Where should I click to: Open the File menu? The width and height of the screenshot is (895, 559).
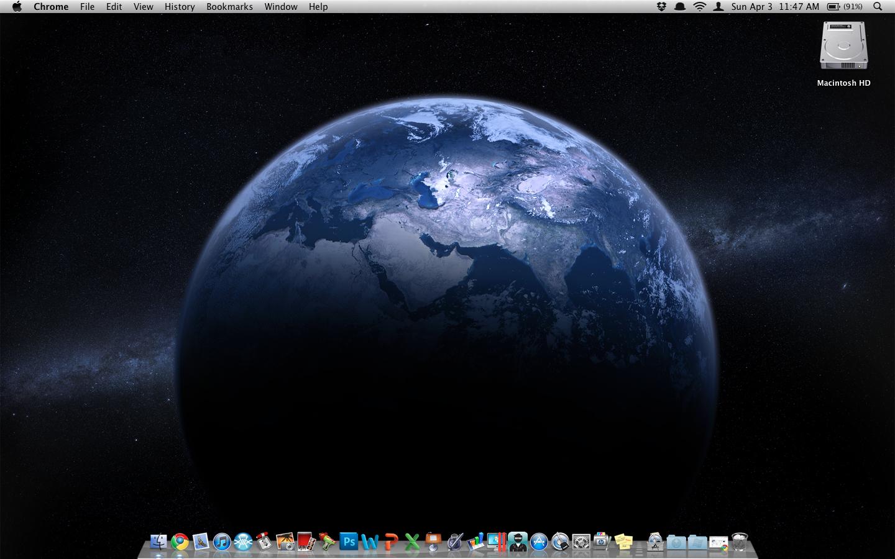pos(88,7)
